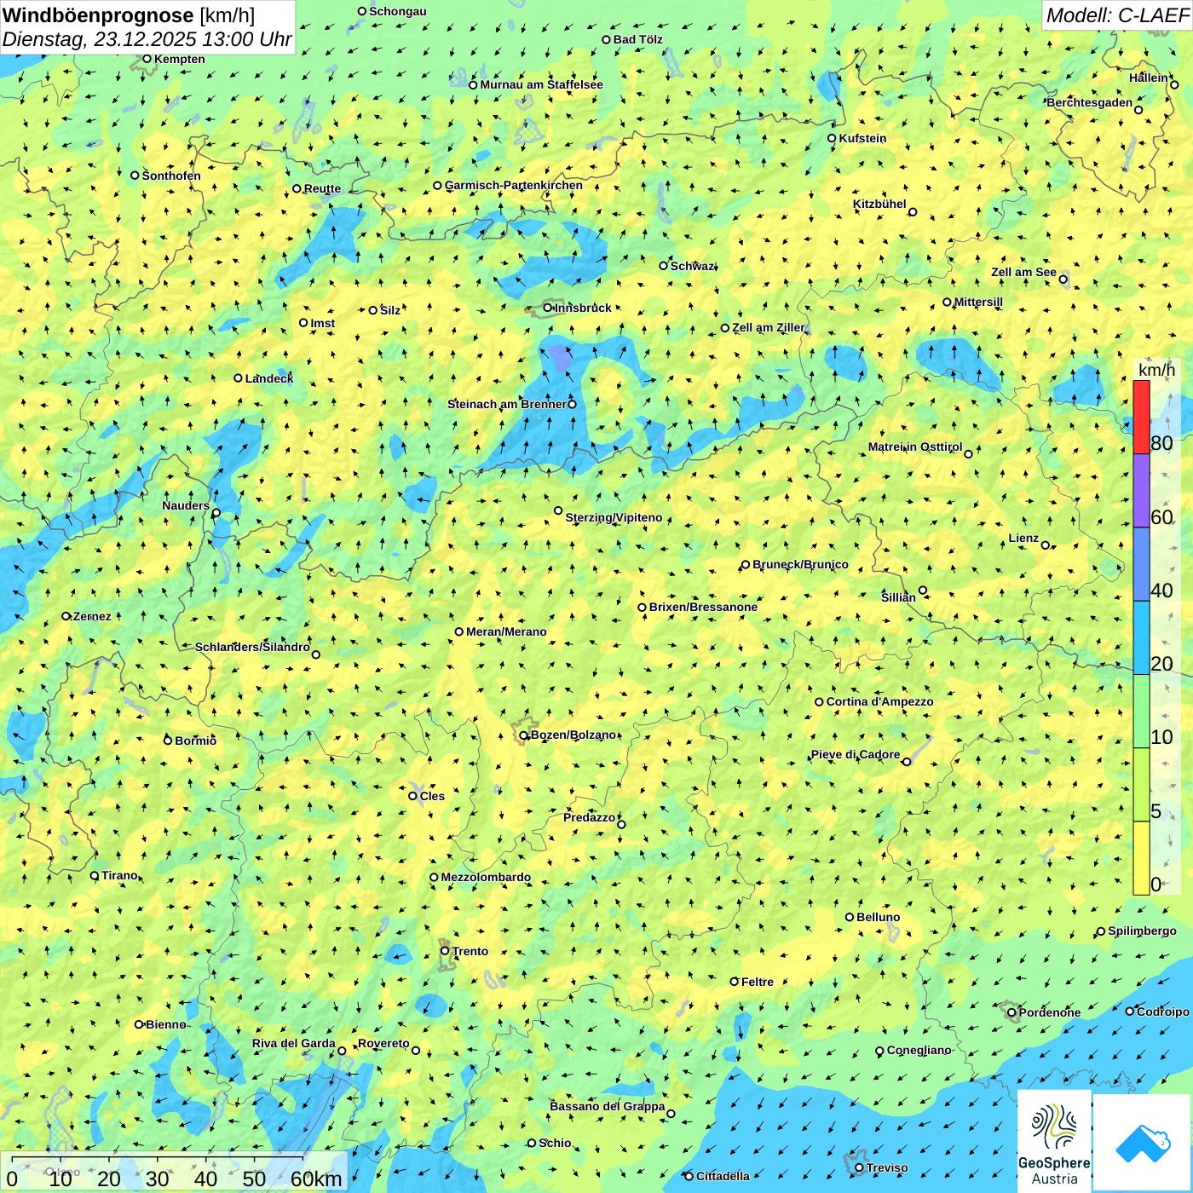Click the Pieve di Cadore label
The width and height of the screenshot is (1193, 1193).
click(856, 754)
